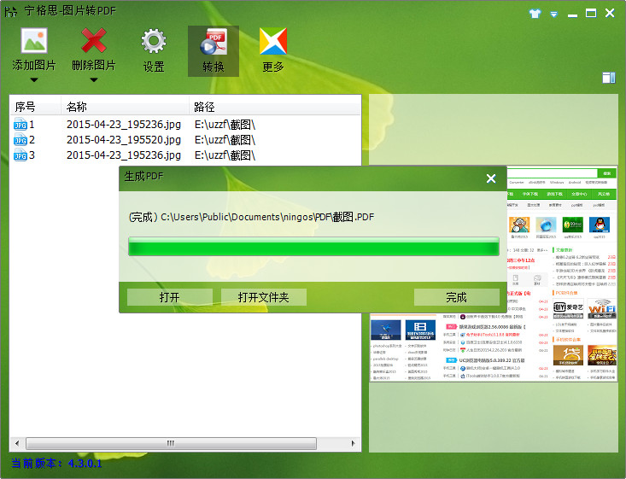626x479 pixels.
Task: Close the 生成PDF dialog
Action: [x=491, y=178]
